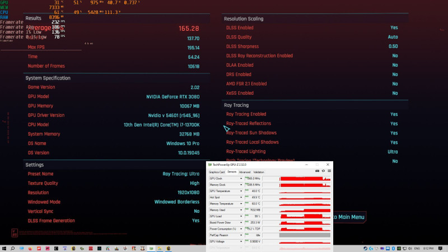Viewport: 448px width, 252px height.
Task: Click the network tray icon
Action: [x=404, y=249]
